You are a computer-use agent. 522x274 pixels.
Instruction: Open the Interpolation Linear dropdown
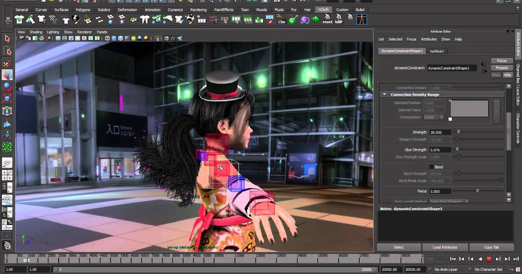point(434,117)
